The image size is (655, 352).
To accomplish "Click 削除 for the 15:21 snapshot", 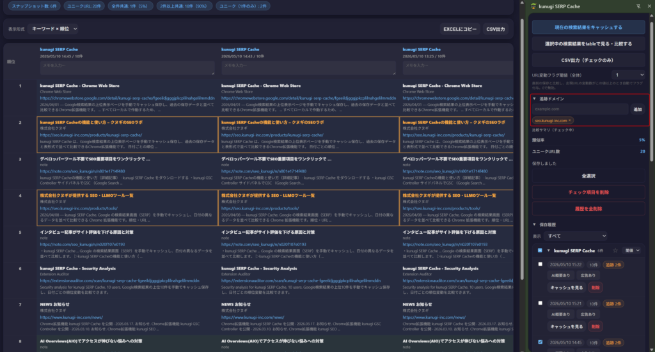I will 596,326.
